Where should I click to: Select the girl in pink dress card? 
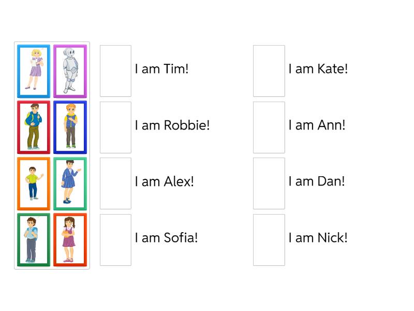(x=70, y=240)
